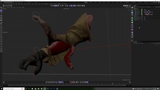
Task: Click the leftmost of four icons at viewport top-right
Action: [x=126, y=7]
